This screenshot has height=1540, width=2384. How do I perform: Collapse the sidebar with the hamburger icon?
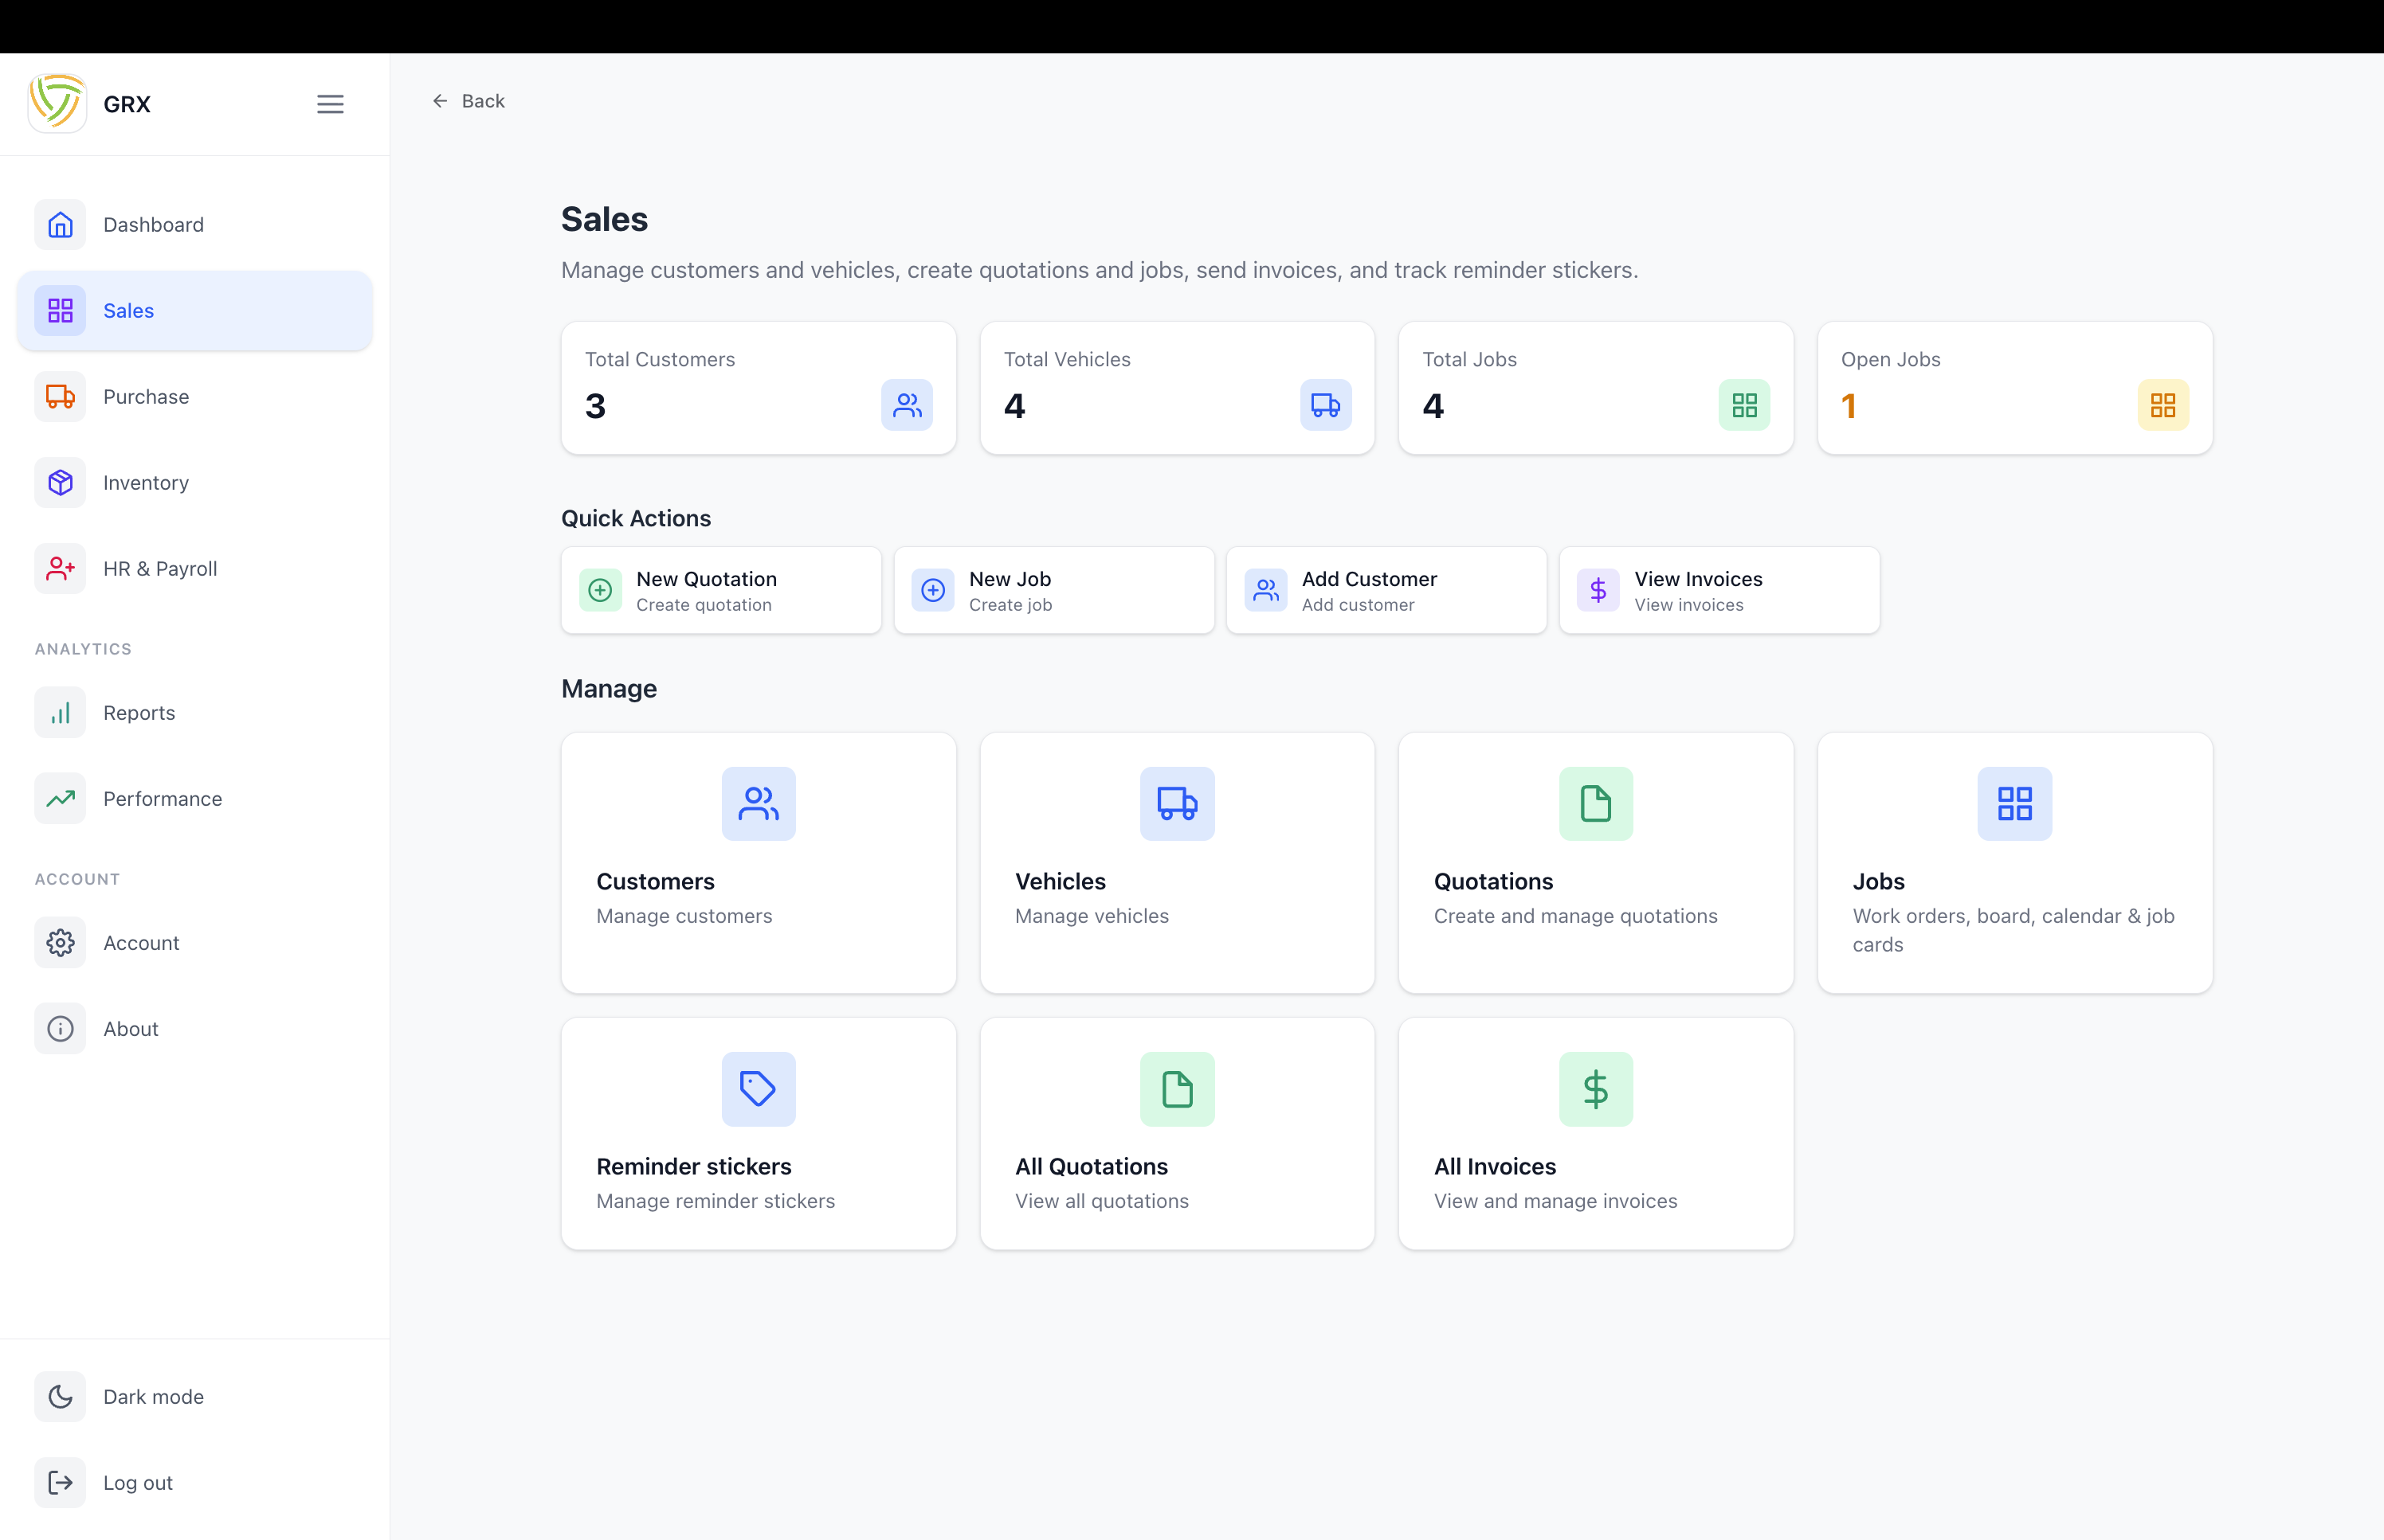pyautogui.click(x=330, y=103)
